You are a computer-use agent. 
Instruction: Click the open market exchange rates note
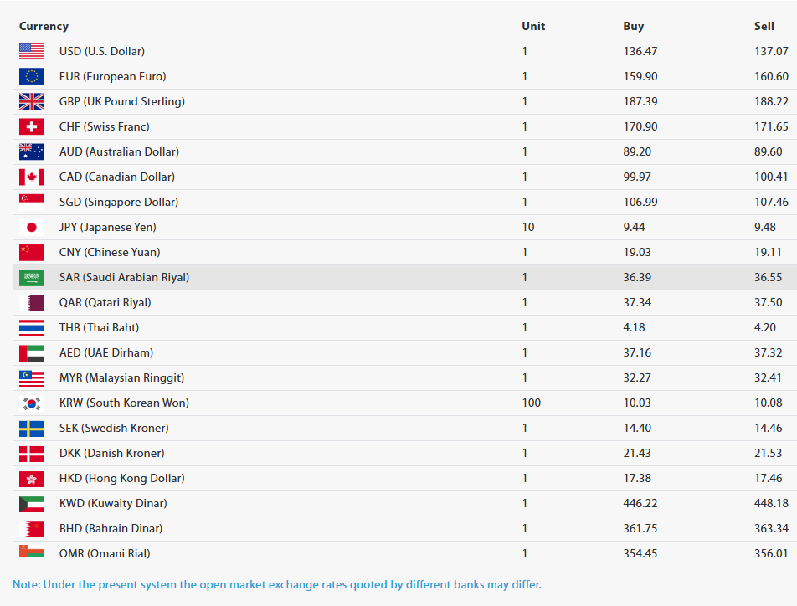[x=277, y=584]
